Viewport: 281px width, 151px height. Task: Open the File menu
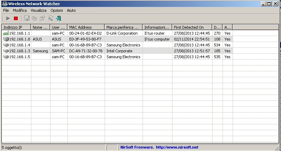(x=6, y=10)
